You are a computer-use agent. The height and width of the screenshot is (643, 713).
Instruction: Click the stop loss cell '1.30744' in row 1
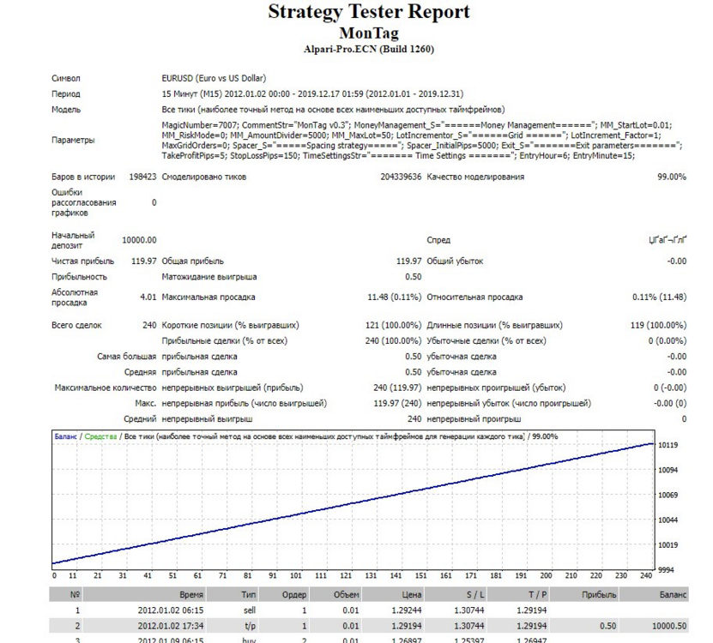(x=469, y=610)
